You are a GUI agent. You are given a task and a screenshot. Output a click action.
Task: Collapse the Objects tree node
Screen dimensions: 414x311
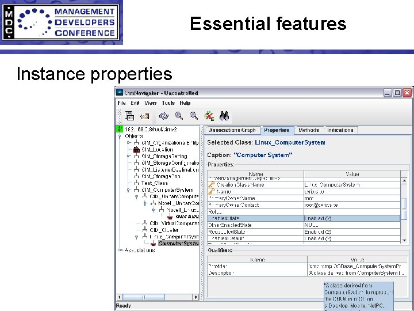[x=120, y=136]
